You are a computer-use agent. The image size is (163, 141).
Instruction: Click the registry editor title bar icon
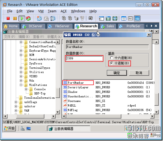[5, 32]
